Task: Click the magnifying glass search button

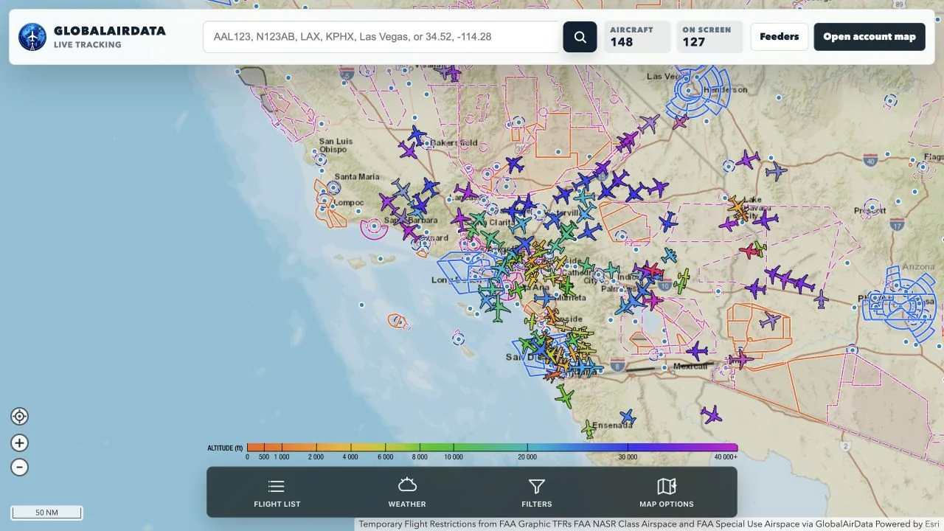Action: [x=580, y=37]
